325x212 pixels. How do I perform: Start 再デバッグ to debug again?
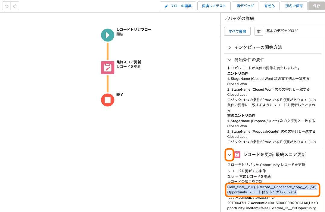pyautogui.click(x=245, y=6)
